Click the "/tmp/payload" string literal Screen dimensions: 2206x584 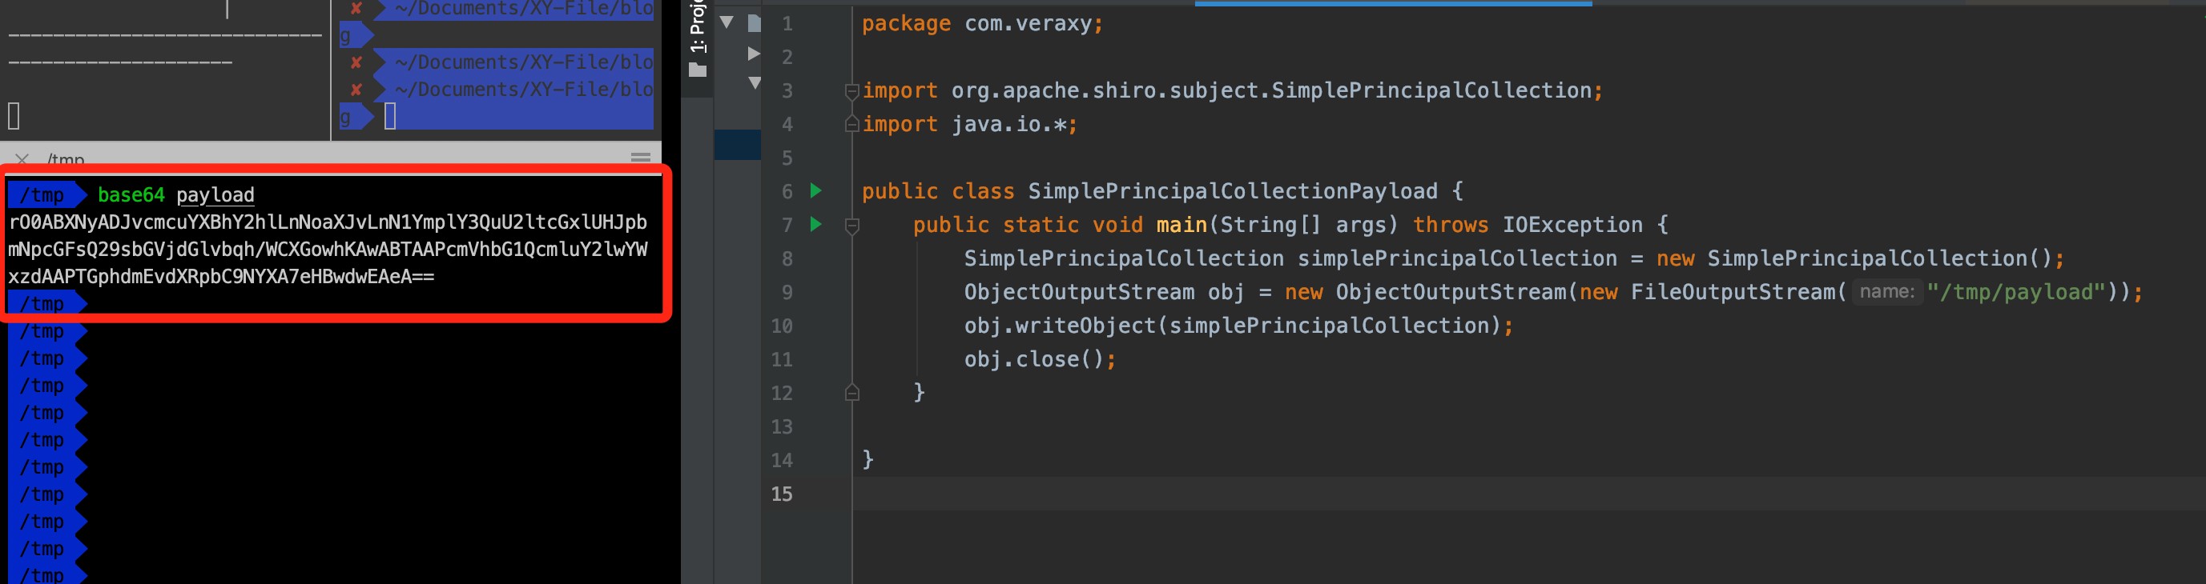pos(2015,293)
